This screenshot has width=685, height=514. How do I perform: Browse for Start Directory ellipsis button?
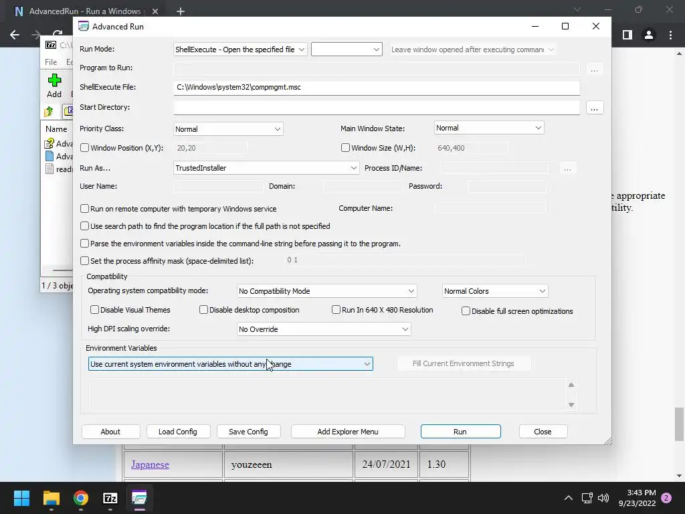[594, 108]
